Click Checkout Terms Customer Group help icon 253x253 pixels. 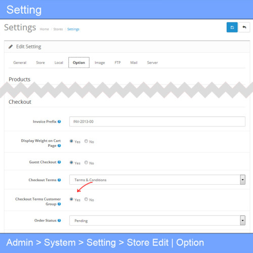click(x=59, y=204)
